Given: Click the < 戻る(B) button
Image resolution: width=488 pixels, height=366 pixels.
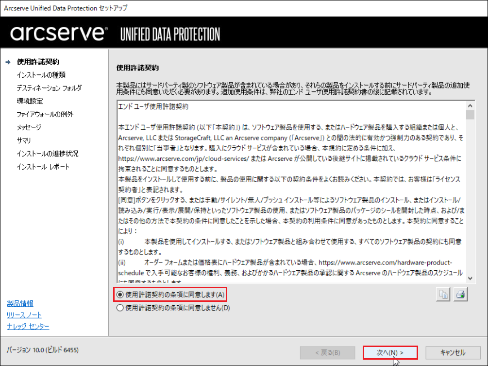Looking at the screenshot, I should [327, 352].
